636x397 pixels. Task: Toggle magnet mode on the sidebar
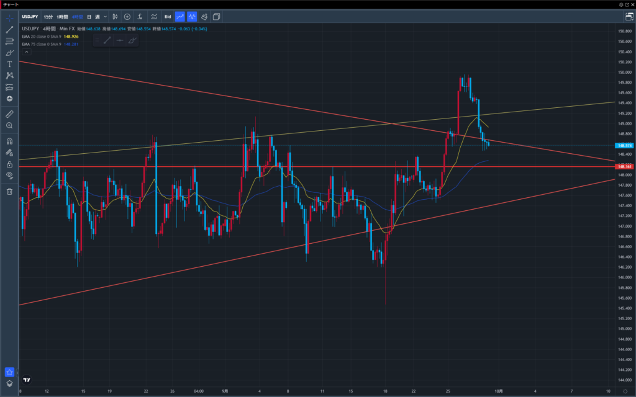9,141
